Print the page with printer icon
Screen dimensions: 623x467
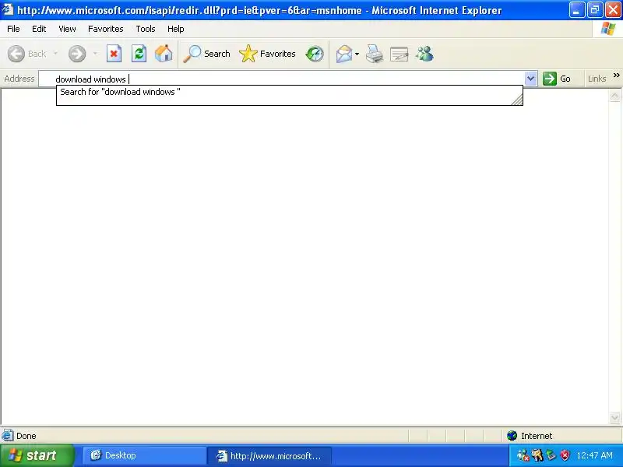tap(375, 54)
